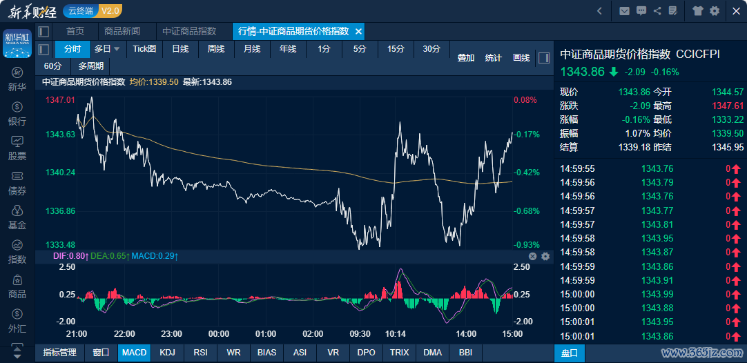Screen dimensions: 747x363
Task: Select the 1分 period
Action: click(x=324, y=48)
